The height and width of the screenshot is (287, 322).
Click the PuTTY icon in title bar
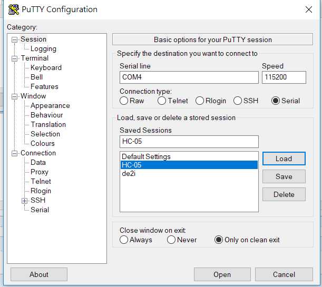[x=14, y=9]
